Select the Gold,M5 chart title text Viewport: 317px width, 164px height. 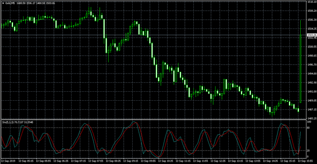[x=10, y=3]
